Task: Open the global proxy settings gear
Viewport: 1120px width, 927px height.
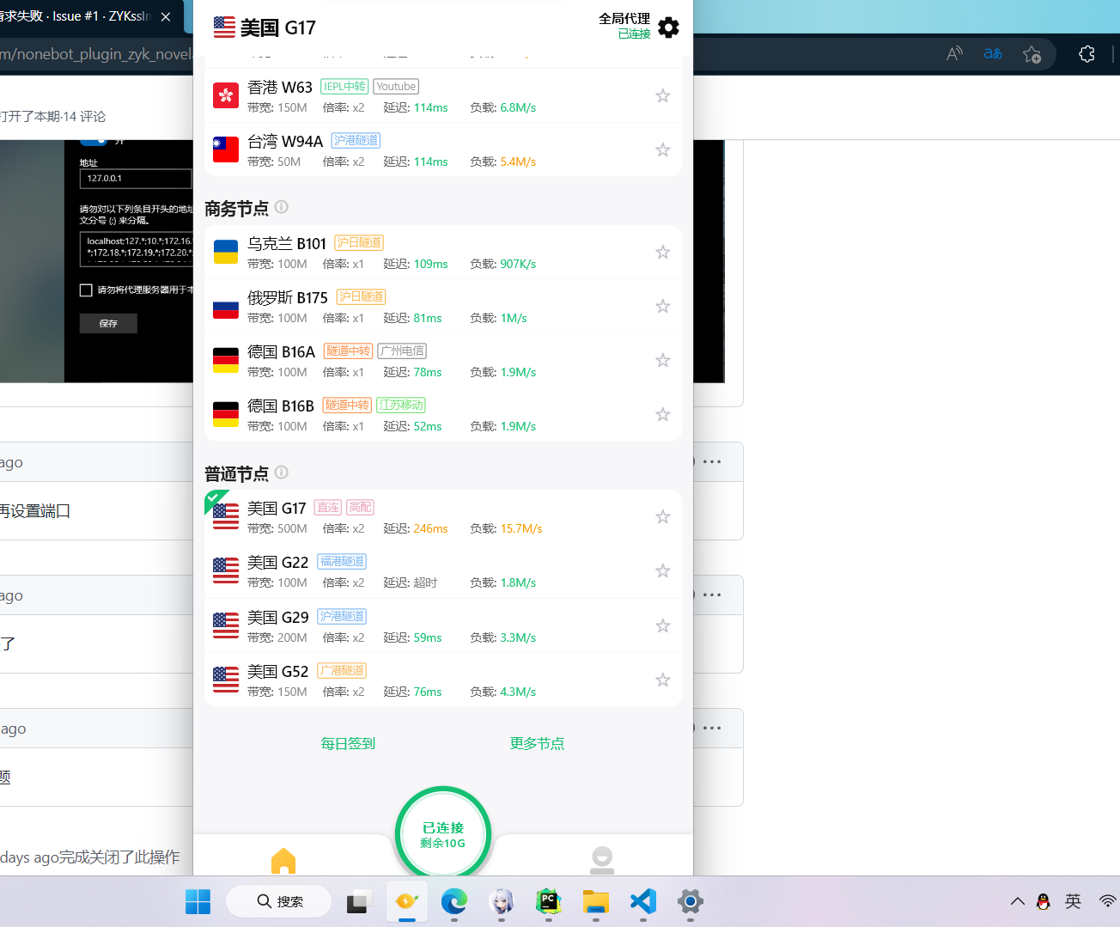Action: (668, 27)
